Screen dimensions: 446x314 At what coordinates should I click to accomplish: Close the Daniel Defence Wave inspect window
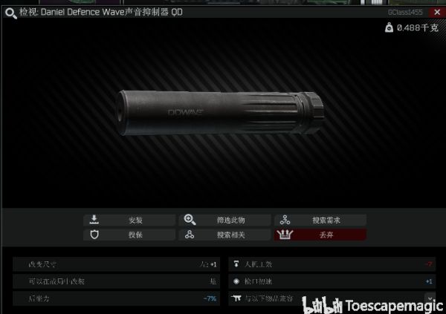(x=437, y=12)
